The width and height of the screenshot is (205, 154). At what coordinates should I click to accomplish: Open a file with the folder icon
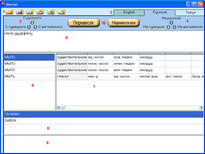coord(9,12)
